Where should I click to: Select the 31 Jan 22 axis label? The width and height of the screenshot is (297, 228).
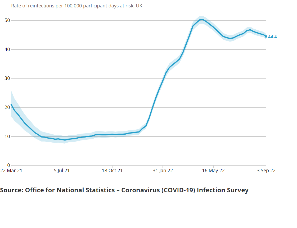tap(163, 171)
